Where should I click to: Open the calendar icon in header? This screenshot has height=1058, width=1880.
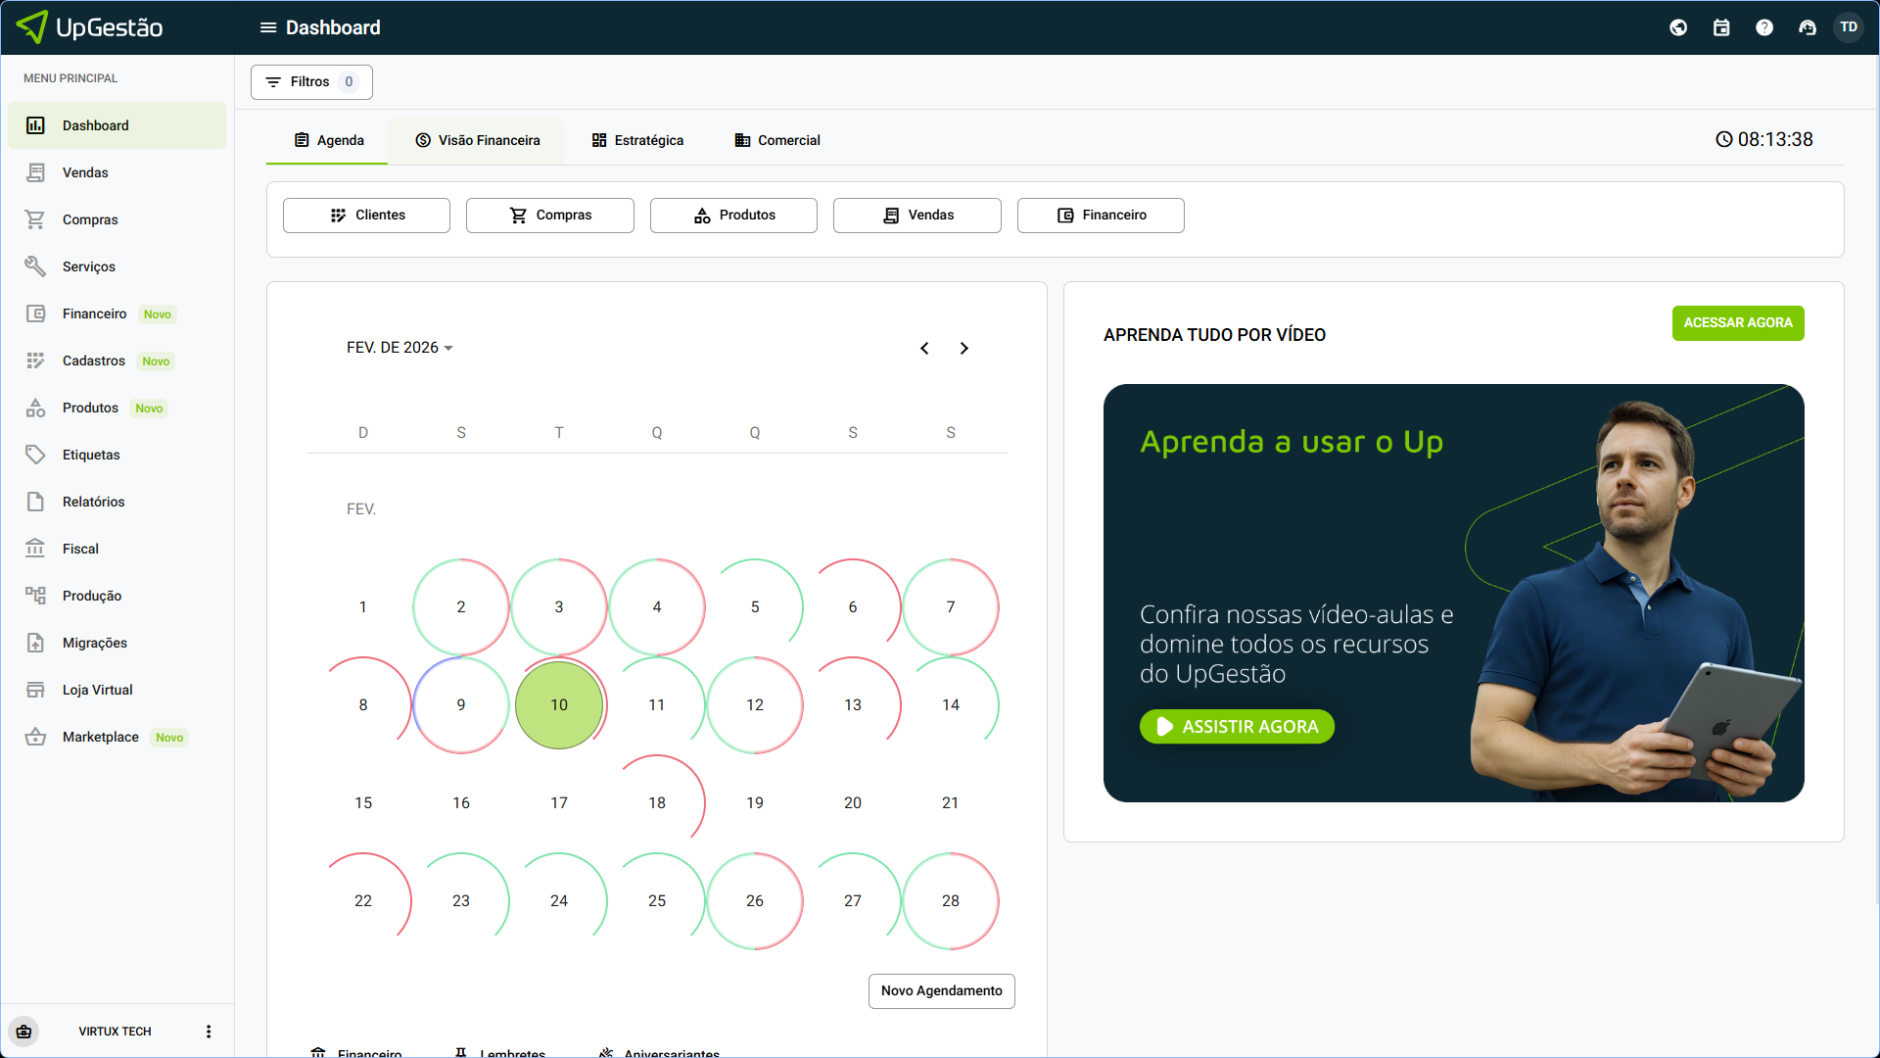[1721, 27]
